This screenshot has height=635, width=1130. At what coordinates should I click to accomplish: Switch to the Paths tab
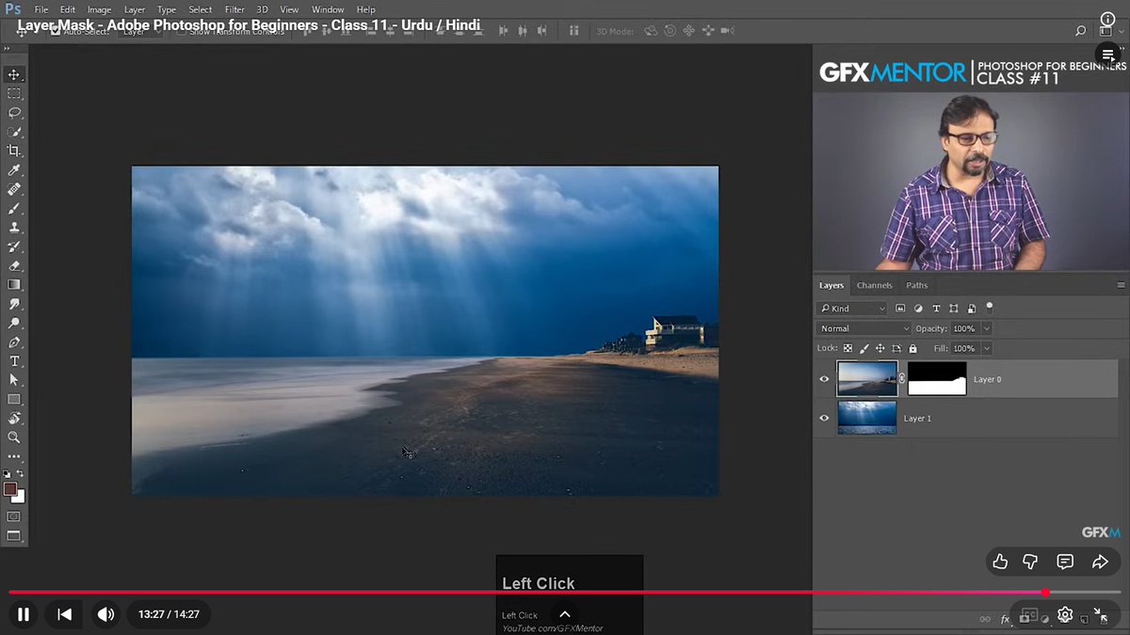click(x=917, y=285)
